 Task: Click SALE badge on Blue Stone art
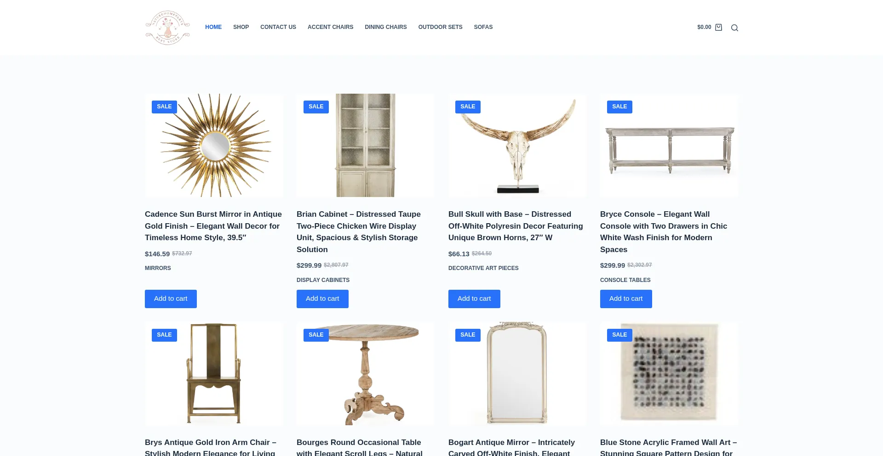[x=619, y=335]
